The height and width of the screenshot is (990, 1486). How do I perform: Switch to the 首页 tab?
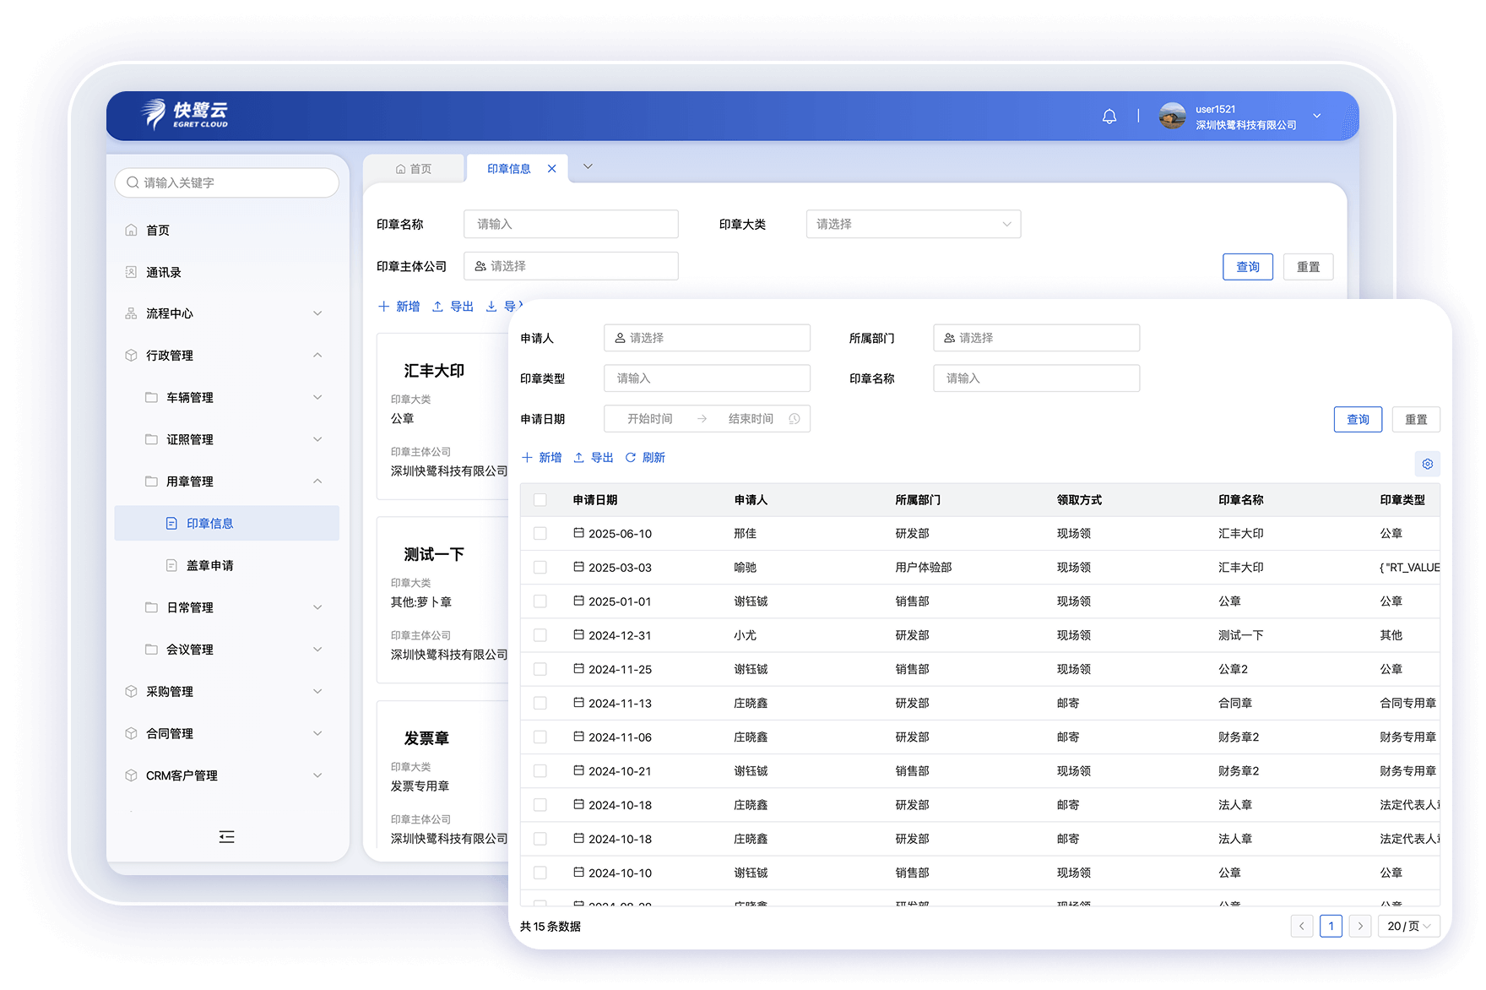click(414, 169)
